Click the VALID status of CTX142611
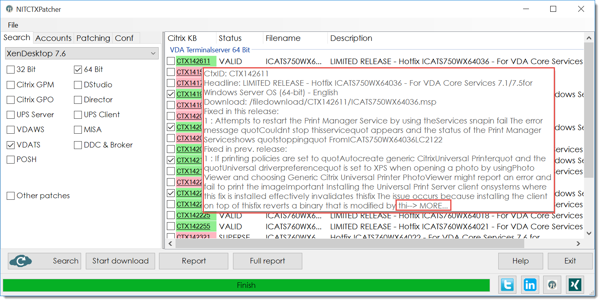 click(x=231, y=61)
